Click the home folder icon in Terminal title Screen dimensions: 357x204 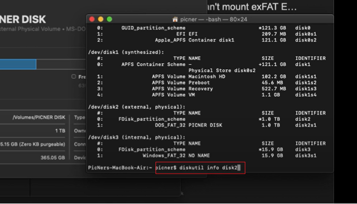click(175, 19)
